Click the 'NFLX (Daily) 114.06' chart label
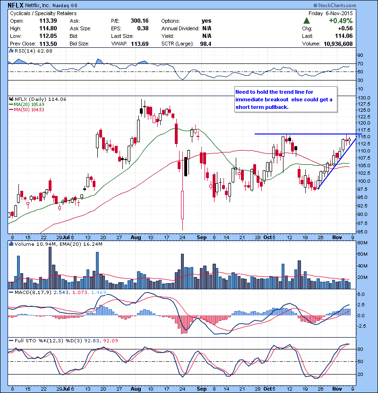378x393 pixels. pos(41,99)
